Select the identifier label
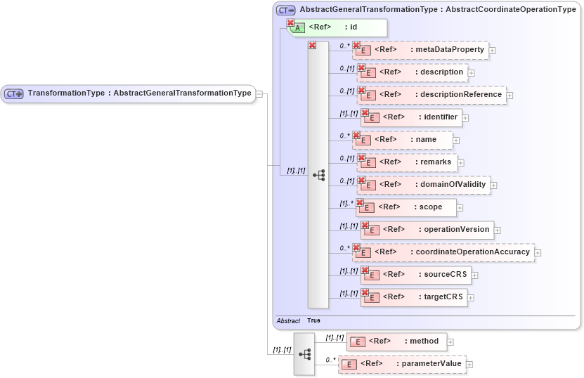This screenshot has width=584, height=378. click(x=441, y=117)
